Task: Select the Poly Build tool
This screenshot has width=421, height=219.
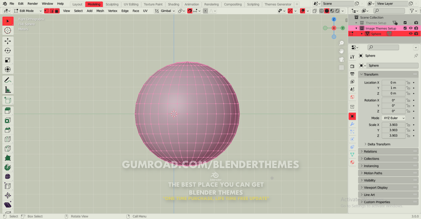Action: click(8, 158)
